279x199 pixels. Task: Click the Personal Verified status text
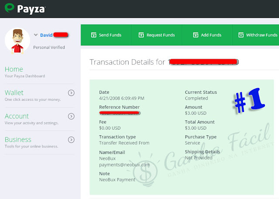49,48
